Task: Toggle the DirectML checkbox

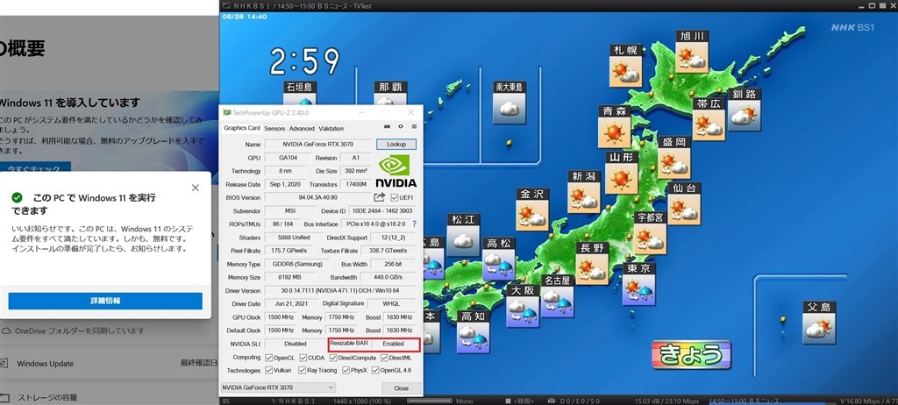Action: (x=384, y=358)
